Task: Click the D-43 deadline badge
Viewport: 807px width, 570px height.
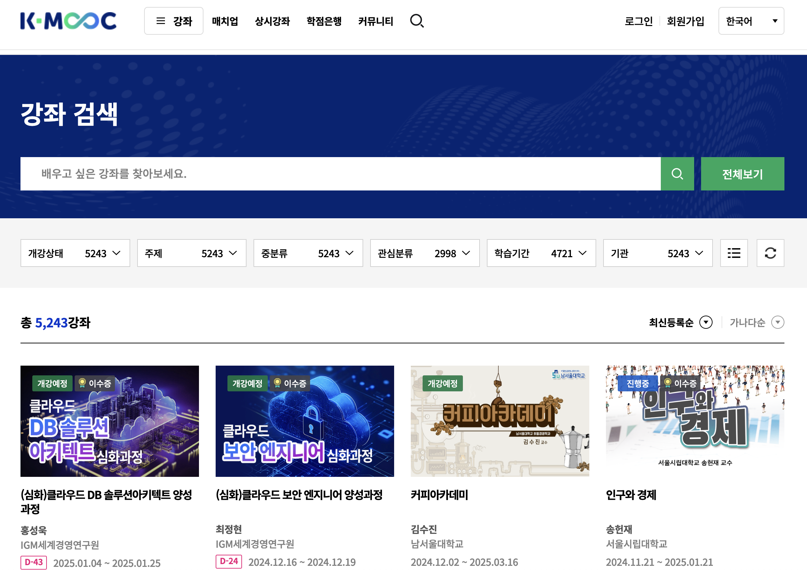Action: pos(34,562)
